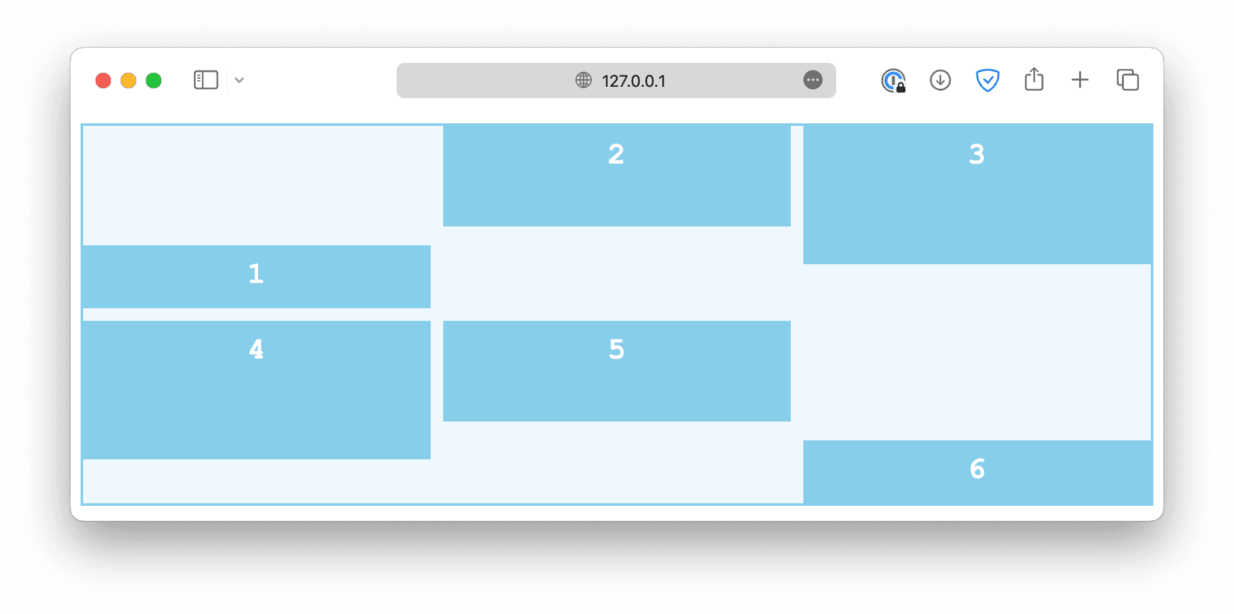
Task: Open a new tab with plus
Action: (x=1080, y=81)
